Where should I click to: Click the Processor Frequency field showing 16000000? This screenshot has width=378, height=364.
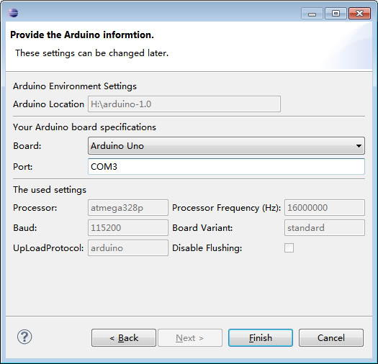point(325,207)
